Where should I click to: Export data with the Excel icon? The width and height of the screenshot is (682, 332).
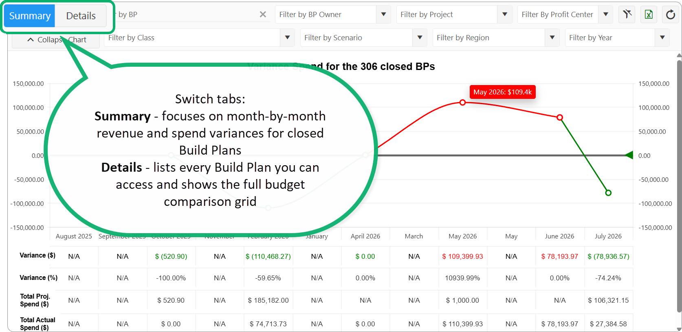(649, 15)
